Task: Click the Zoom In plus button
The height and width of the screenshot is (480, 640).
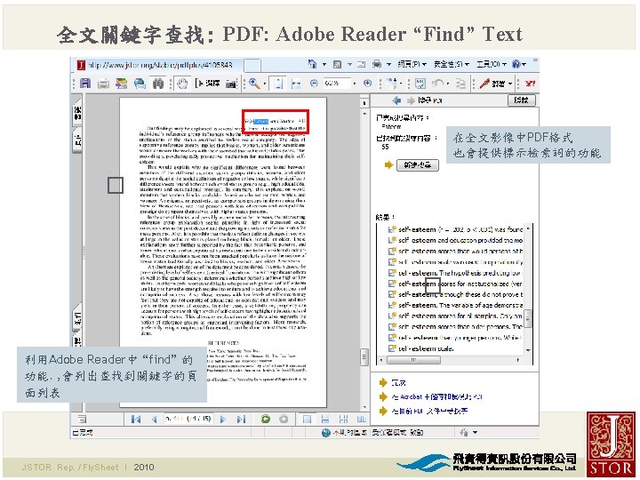Action: pos(367,84)
